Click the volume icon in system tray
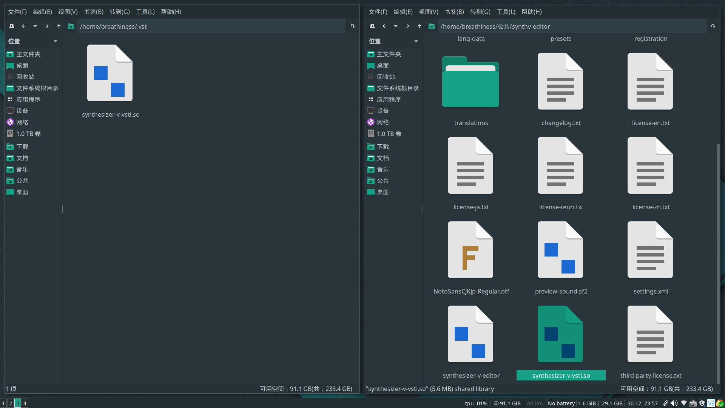The height and width of the screenshot is (408, 725). click(674, 403)
